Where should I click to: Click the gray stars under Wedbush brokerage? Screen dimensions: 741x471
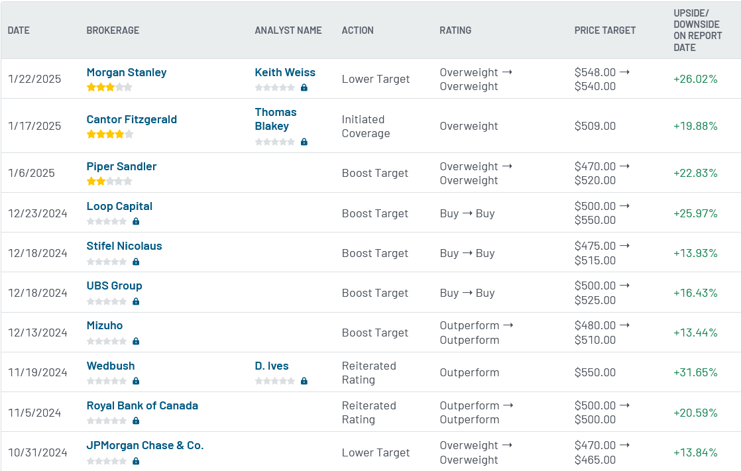pos(107,381)
